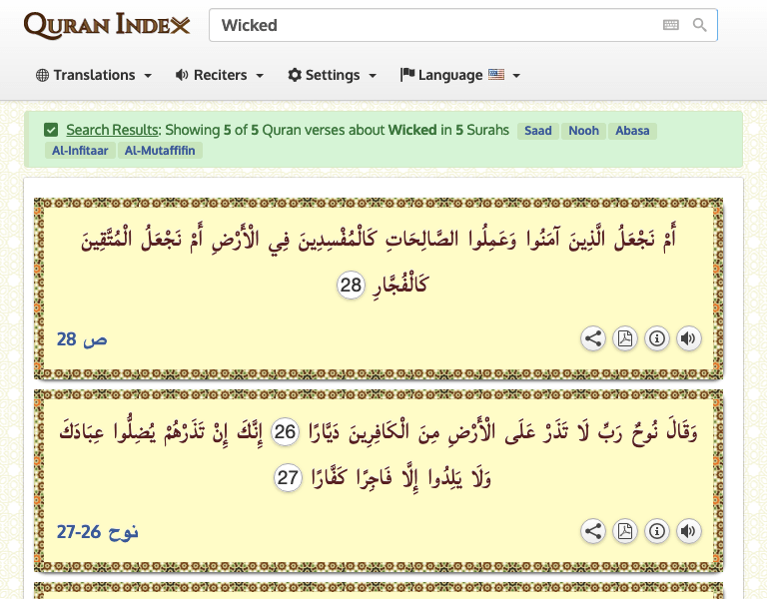
Task: Open the virtual keyboard in search box
Action: [x=670, y=25]
